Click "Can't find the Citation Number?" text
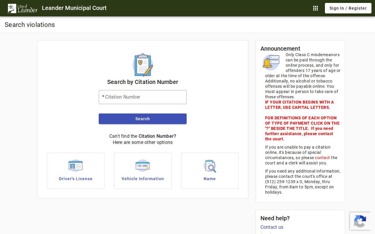The width and height of the screenshot is (375, 234). 143,136
